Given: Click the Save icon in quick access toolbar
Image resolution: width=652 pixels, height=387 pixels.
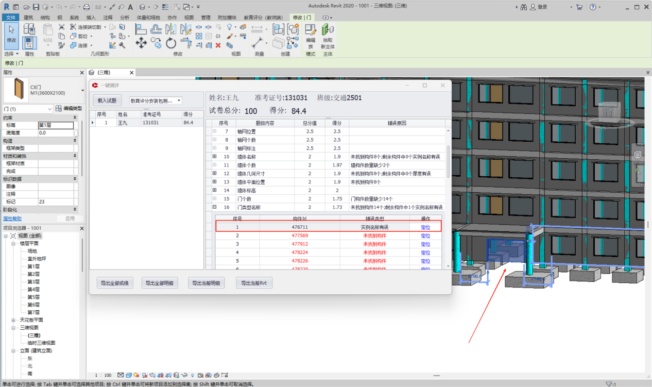Looking at the screenshot, I should click(36, 7).
